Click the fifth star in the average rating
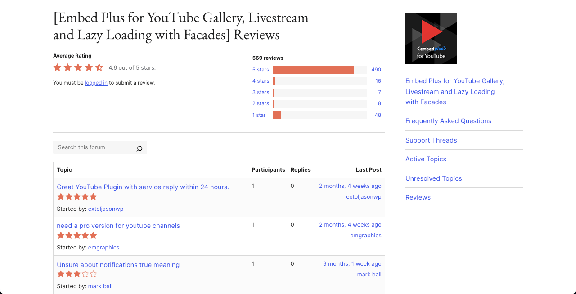 99,67
